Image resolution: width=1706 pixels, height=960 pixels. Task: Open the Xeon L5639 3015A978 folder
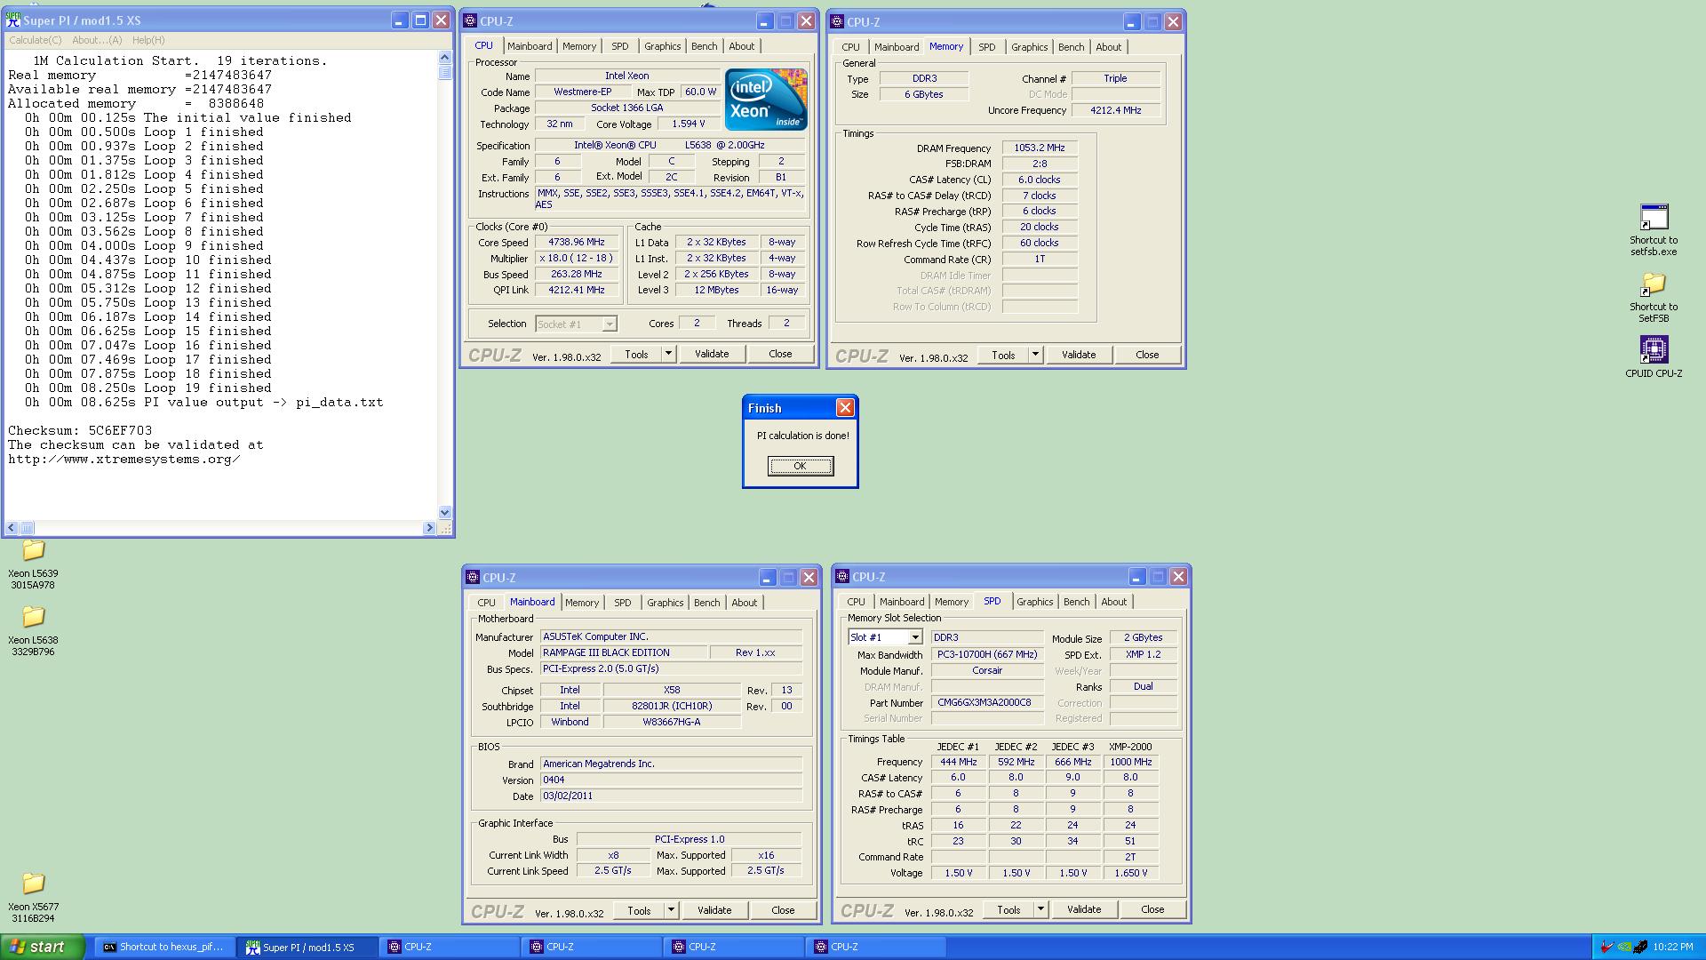(33, 564)
